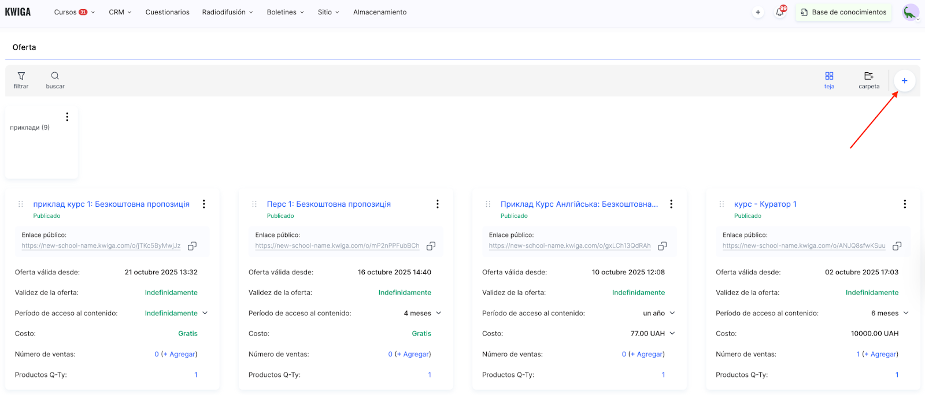This screenshot has width=925, height=395.
Task: Open the CRM menu
Action: click(x=120, y=12)
